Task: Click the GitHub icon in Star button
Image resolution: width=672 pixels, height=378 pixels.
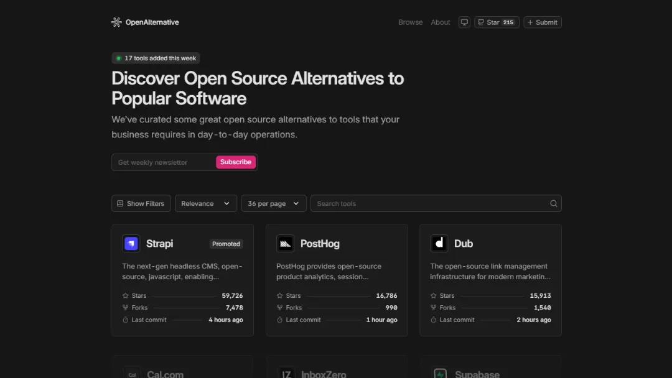Action: tap(481, 22)
